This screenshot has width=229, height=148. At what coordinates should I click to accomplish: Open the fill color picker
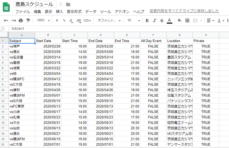click(x=179, y=20)
